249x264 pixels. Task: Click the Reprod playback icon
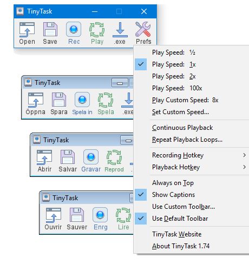[x=114, y=157]
